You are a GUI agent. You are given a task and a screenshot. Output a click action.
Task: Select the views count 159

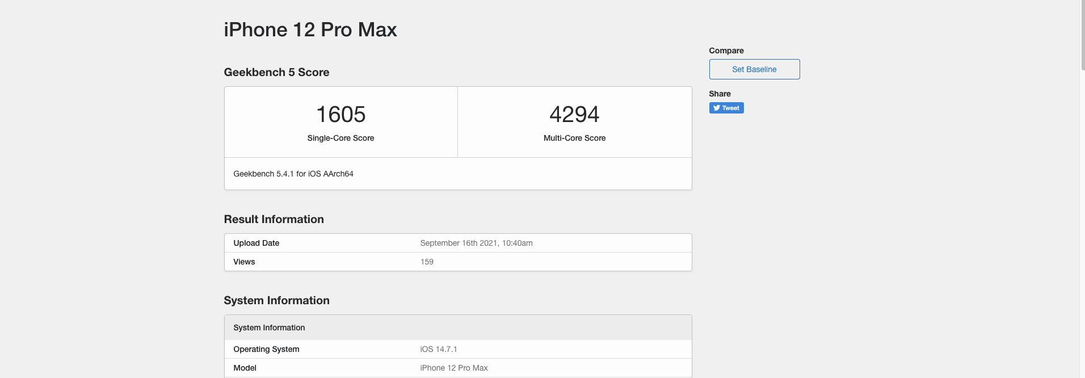click(427, 262)
